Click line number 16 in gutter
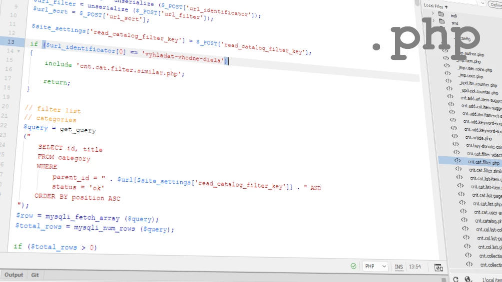Image resolution: width=502 pixels, height=282 pixels. click(8, 69)
